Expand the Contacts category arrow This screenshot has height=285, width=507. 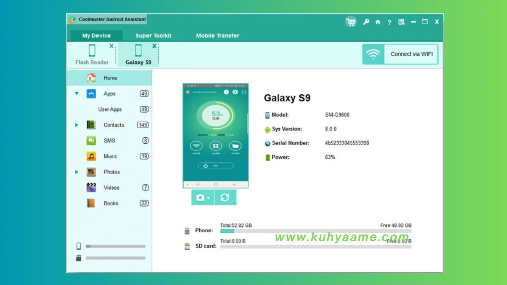point(76,125)
